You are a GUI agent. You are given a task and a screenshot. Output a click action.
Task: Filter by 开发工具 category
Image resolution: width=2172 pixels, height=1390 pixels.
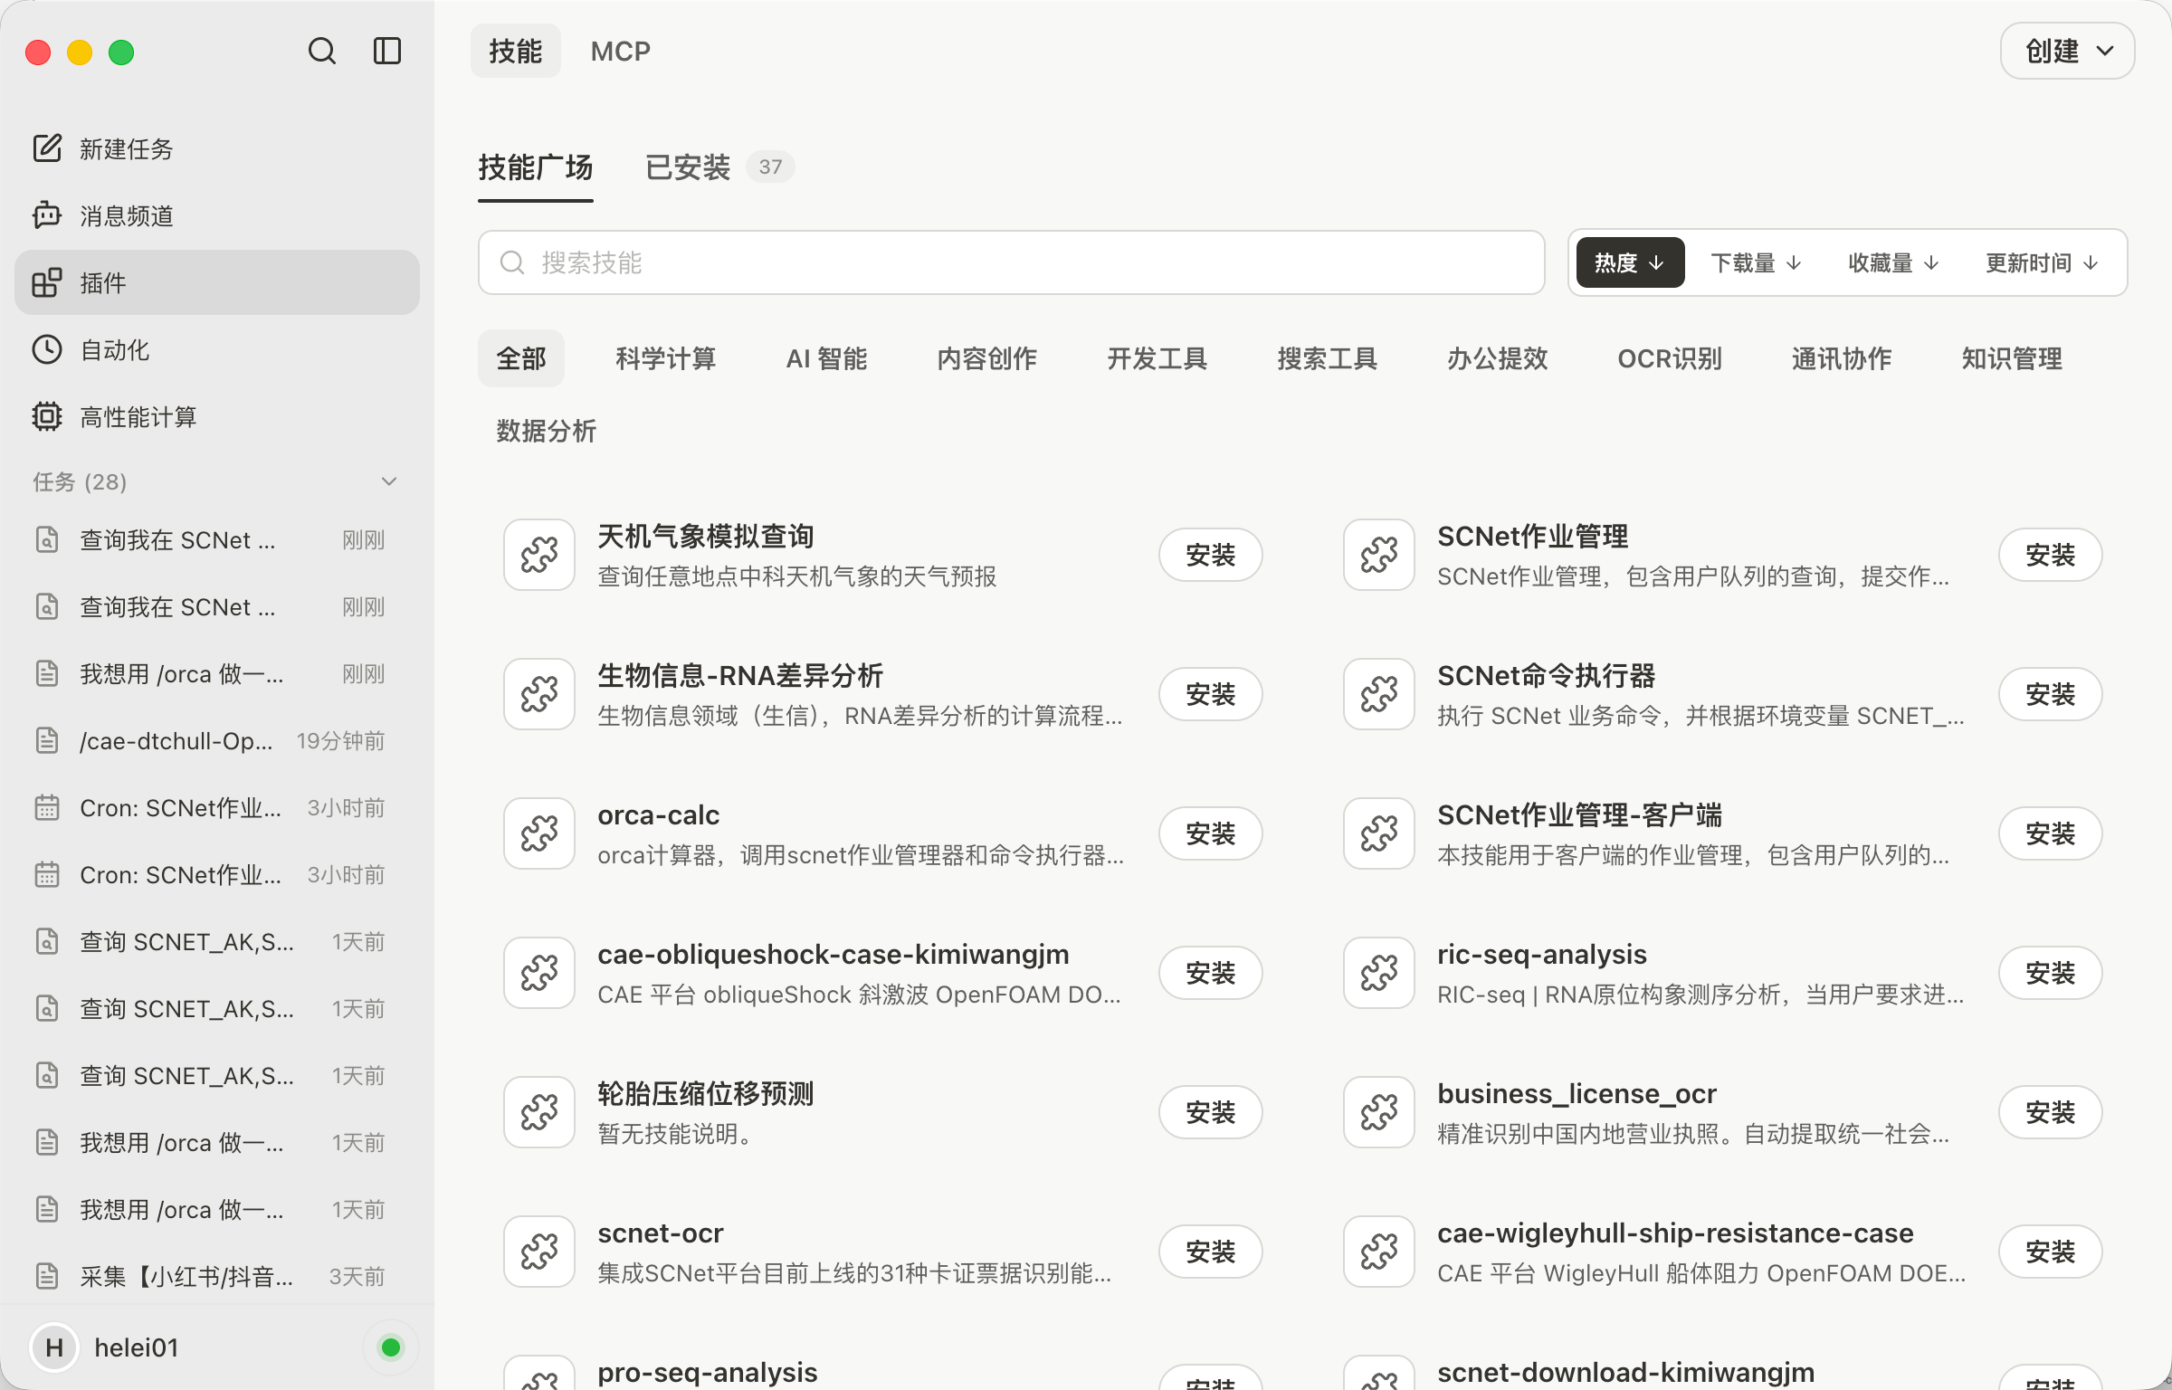[x=1157, y=358]
